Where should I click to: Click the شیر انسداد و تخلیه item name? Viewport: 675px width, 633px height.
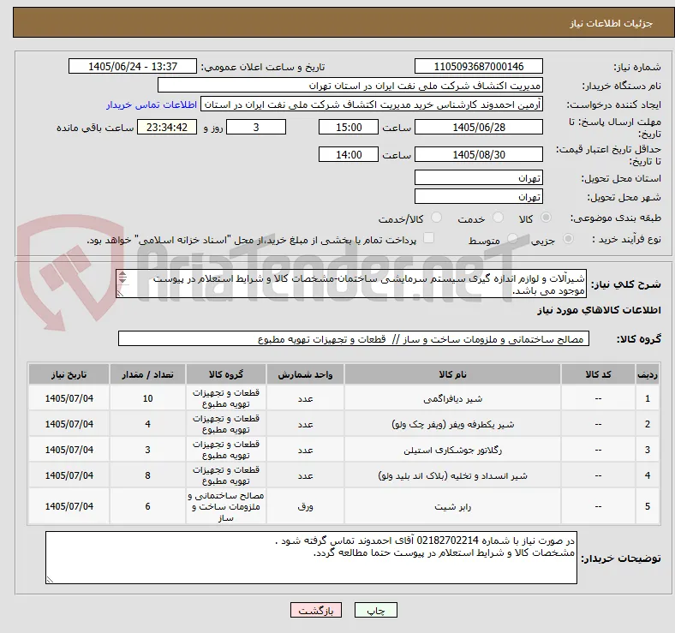coord(452,476)
